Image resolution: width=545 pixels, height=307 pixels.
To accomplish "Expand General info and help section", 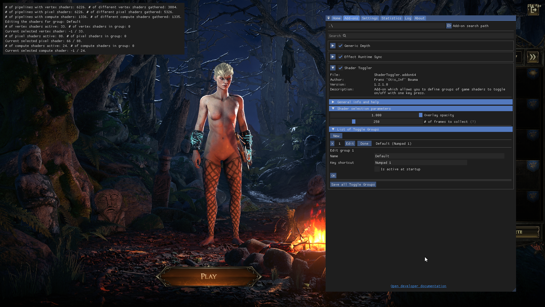I will [421, 102].
